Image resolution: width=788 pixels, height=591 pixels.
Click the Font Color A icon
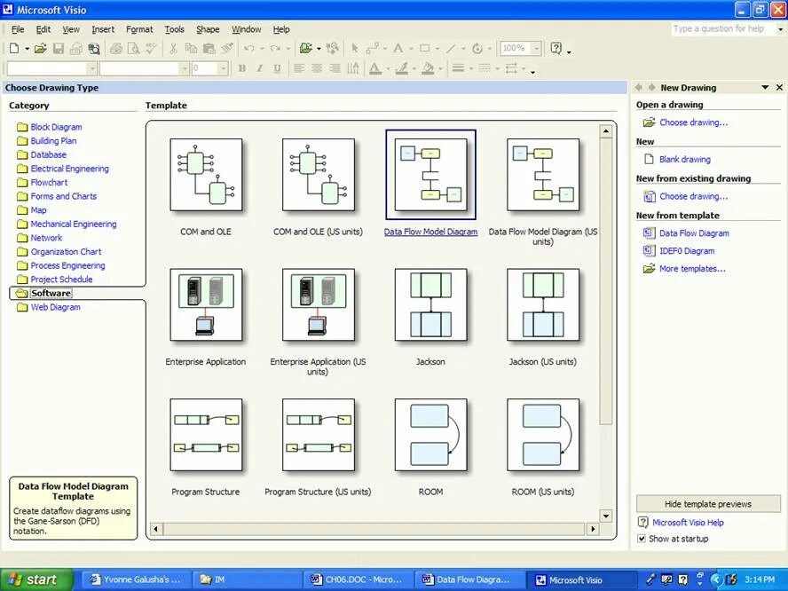374,68
